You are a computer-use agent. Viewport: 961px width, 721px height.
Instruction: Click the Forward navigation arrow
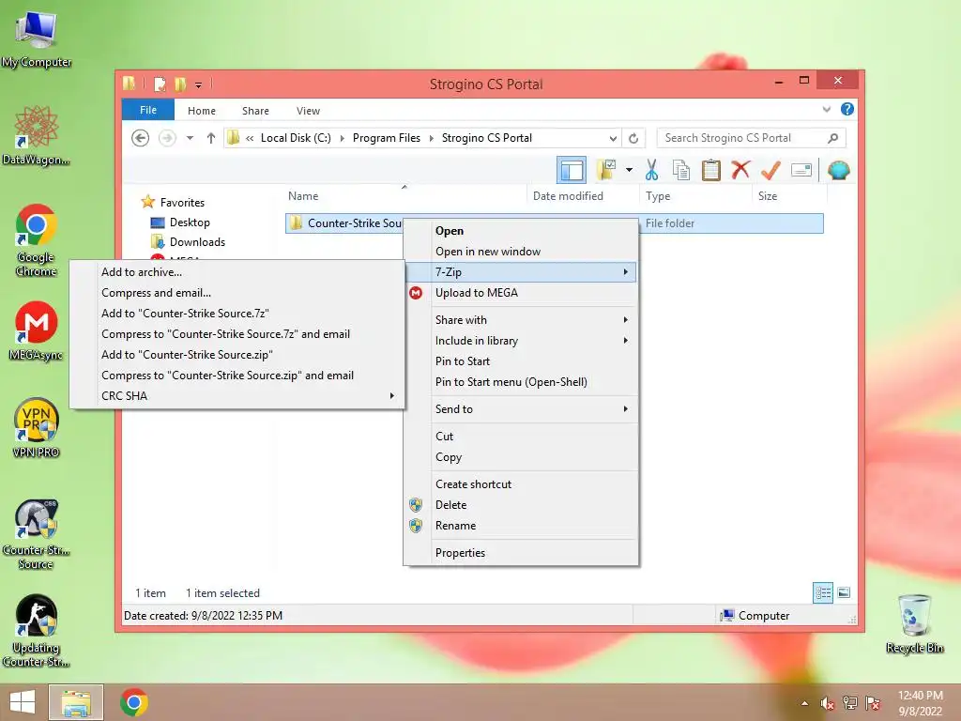pyautogui.click(x=167, y=138)
